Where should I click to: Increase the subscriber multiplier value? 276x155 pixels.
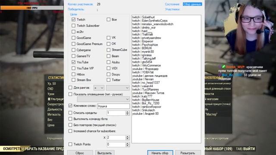128,136
